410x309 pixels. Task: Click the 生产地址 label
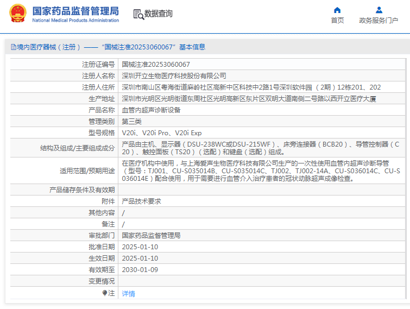pyautogui.click(x=102, y=99)
